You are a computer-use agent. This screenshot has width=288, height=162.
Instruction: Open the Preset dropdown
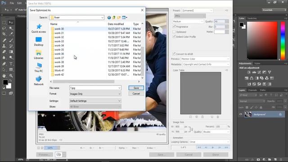[197, 10]
